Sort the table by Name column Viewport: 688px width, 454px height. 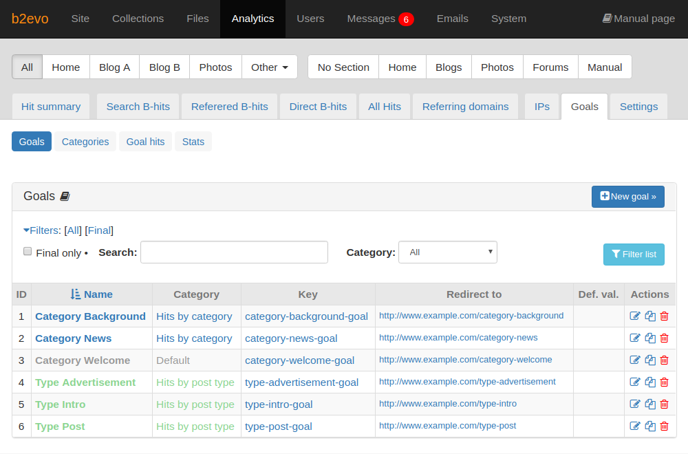[x=92, y=294]
